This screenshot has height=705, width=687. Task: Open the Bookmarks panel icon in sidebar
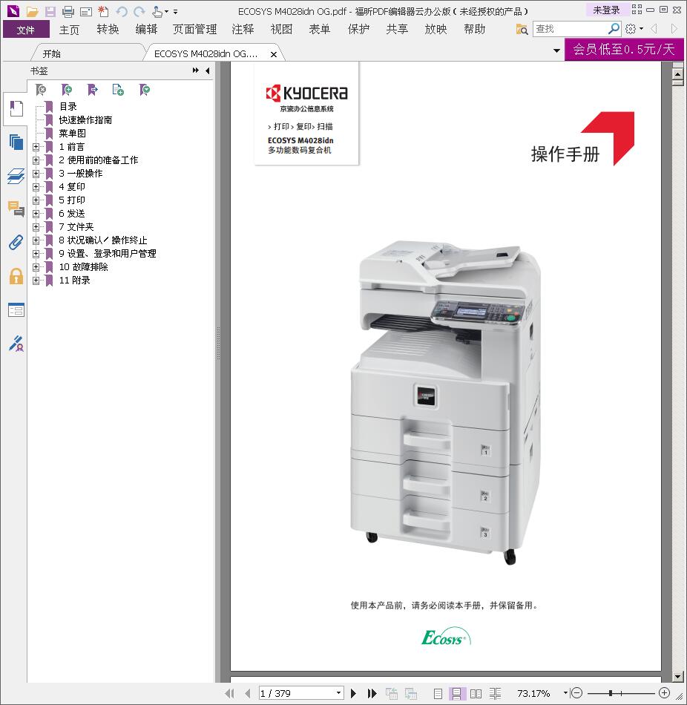16,109
